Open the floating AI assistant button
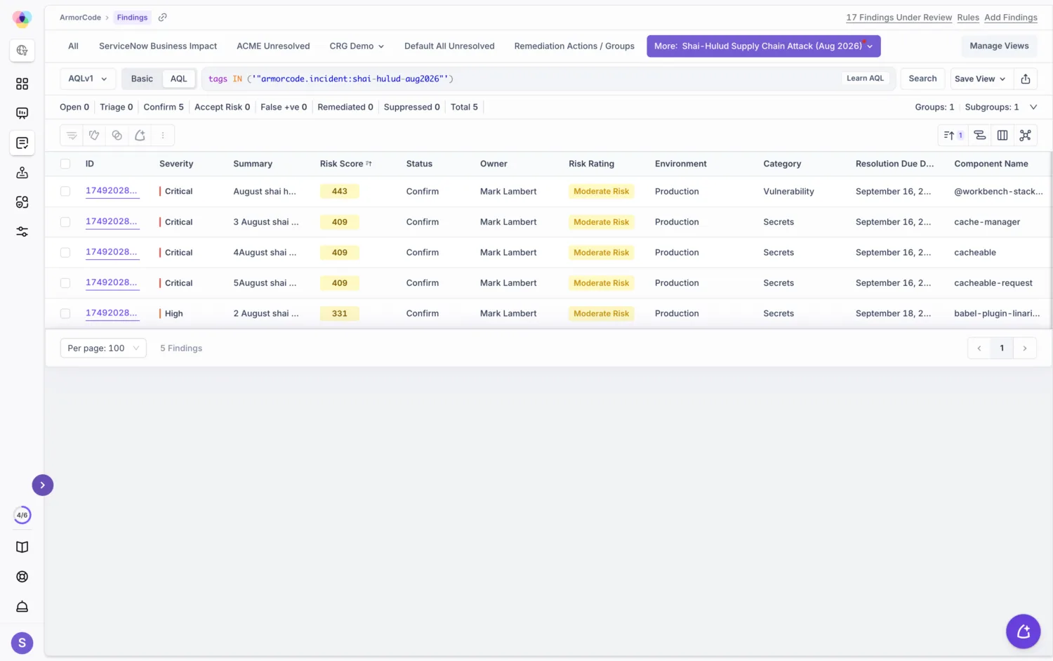Viewport: 1053px width, 661px height. (1023, 631)
